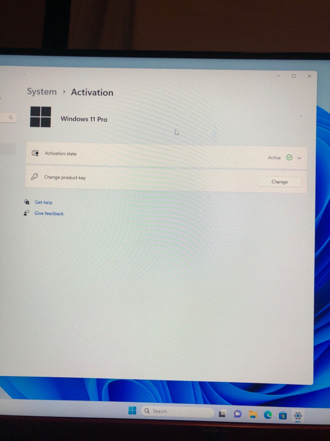Click the Settings search magnifier icon
Viewport: 330px width, 441px height.
click(x=11, y=118)
